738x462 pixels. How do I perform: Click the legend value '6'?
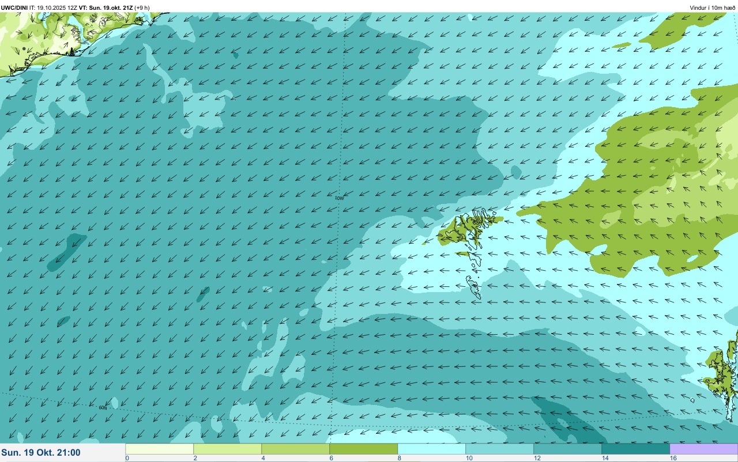331,458
